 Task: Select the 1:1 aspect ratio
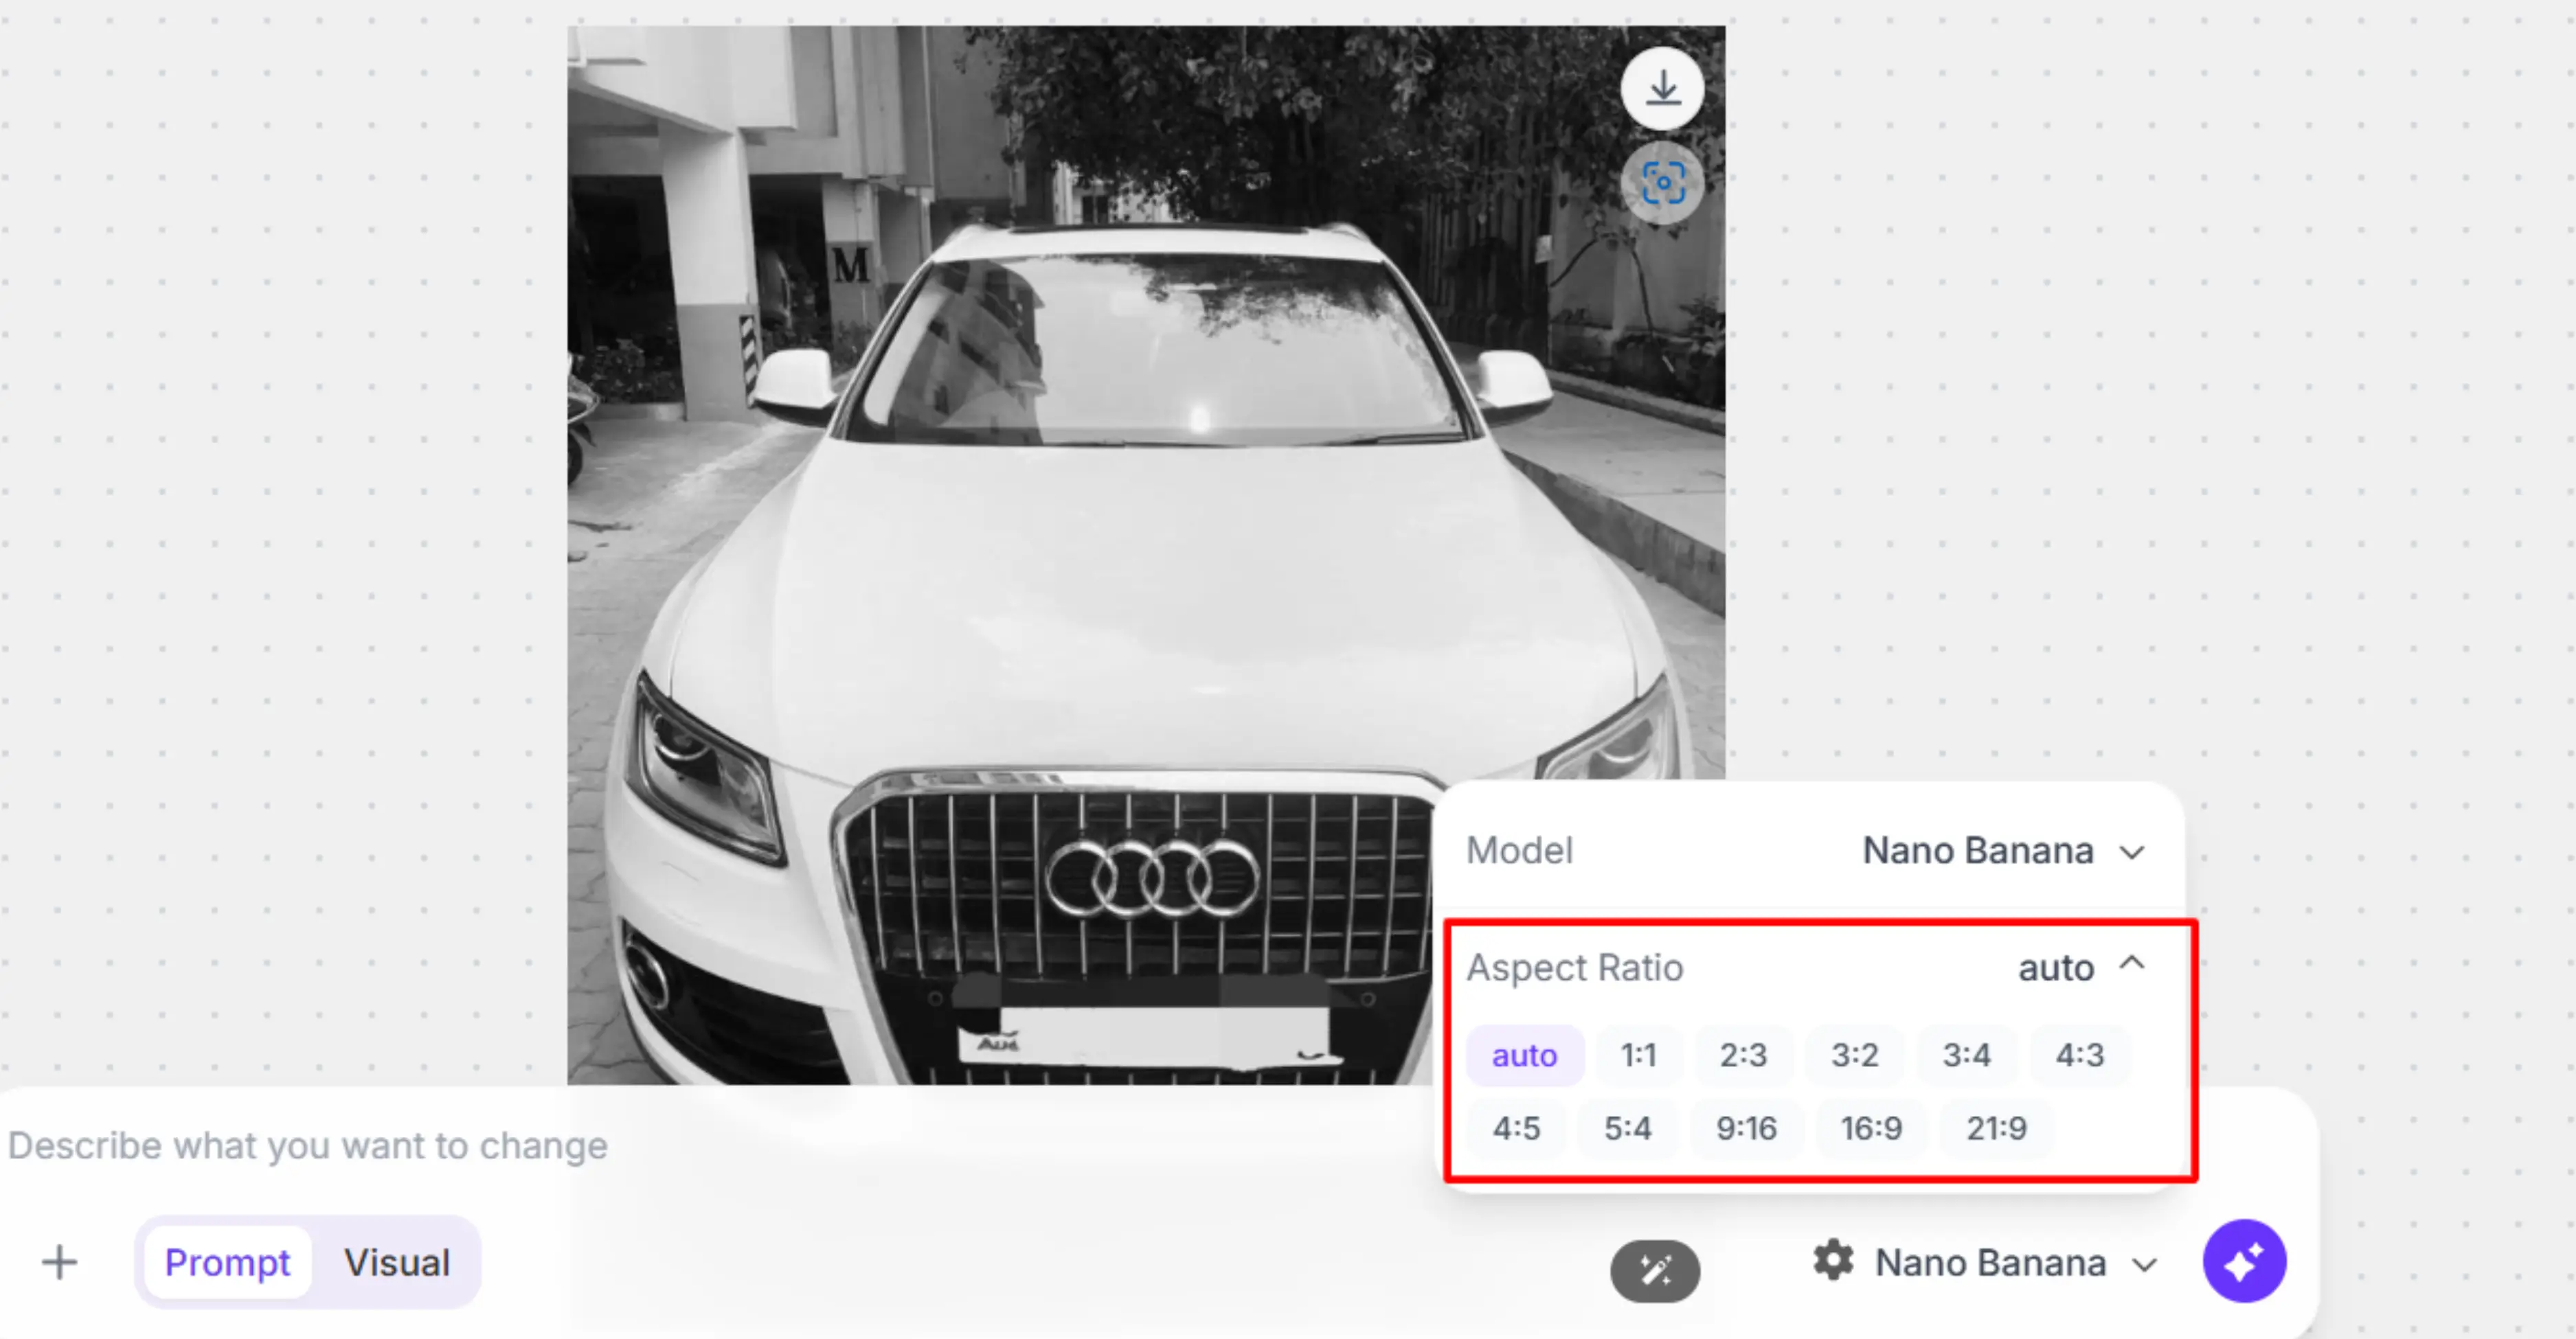[1639, 1055]
